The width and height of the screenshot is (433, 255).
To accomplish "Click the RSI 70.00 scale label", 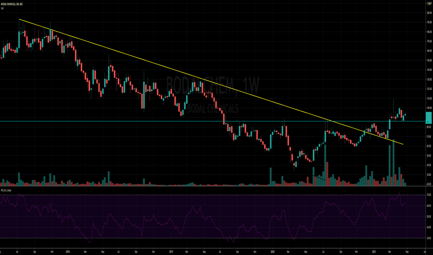I will (429, 195).
